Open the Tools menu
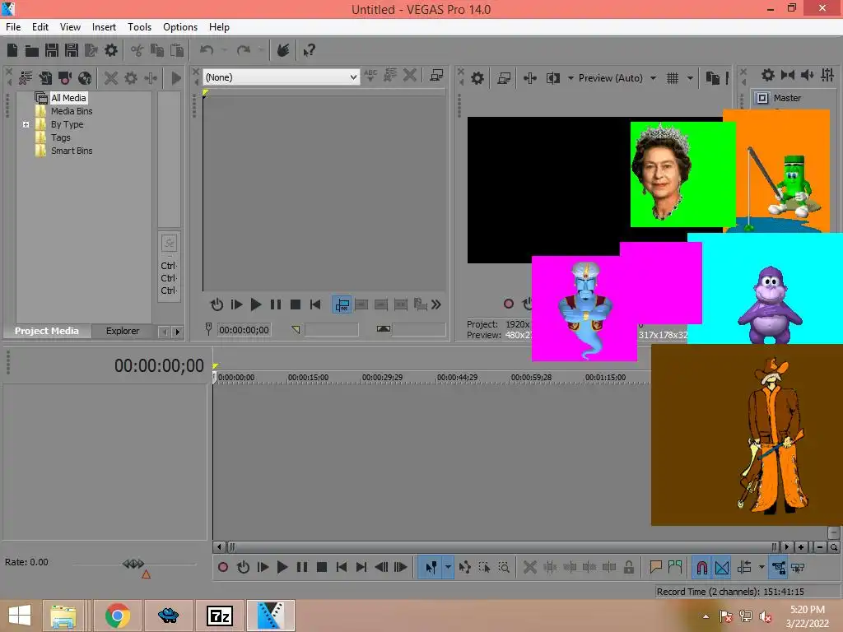The width and height of the screenshot is (843, 632). [x=139, y=27]
